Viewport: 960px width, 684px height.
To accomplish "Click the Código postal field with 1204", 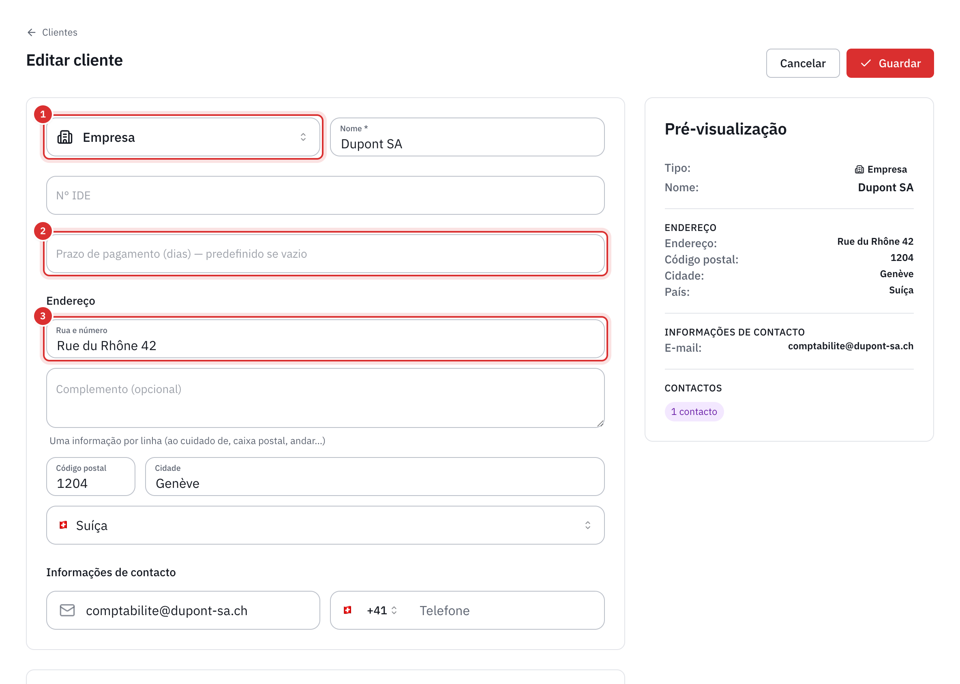I will pyautogui.click(x=90, y=477).
